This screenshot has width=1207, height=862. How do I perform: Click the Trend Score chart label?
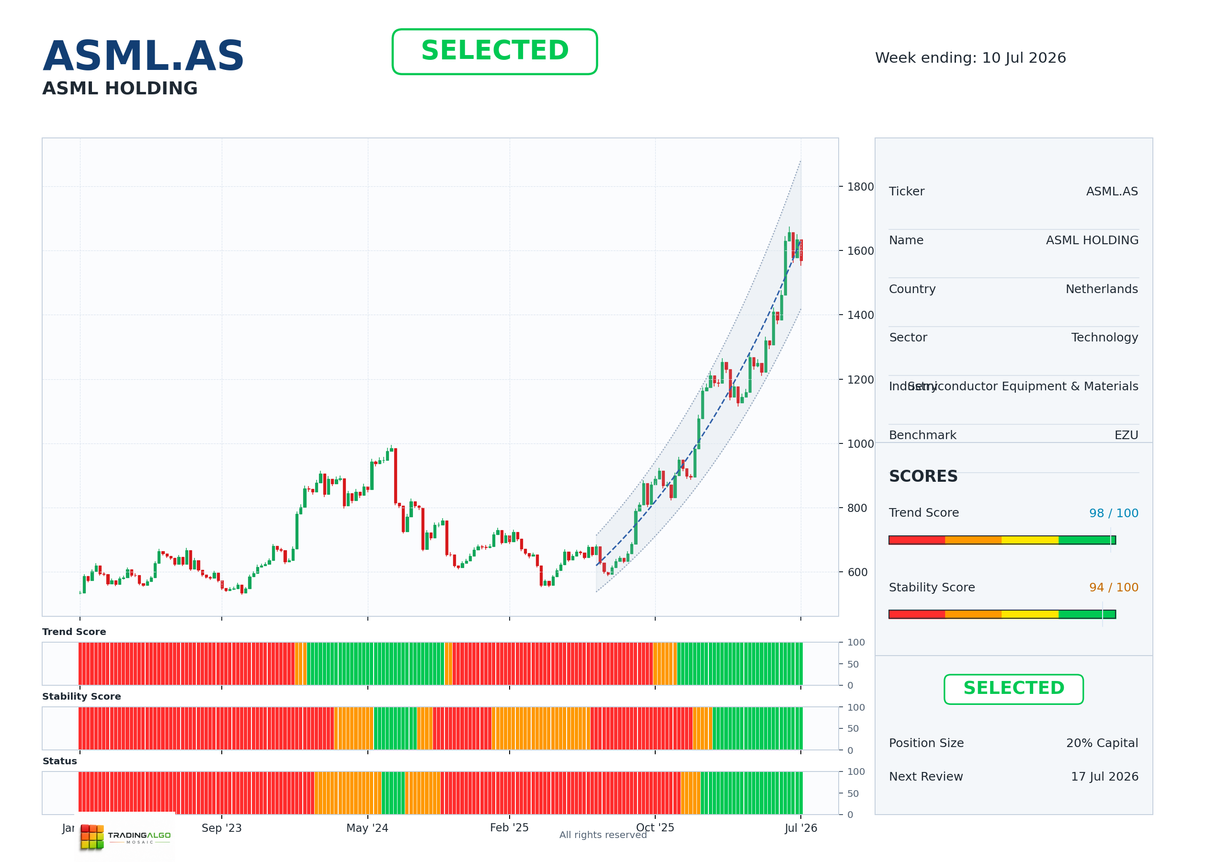[x=74, y=632]
